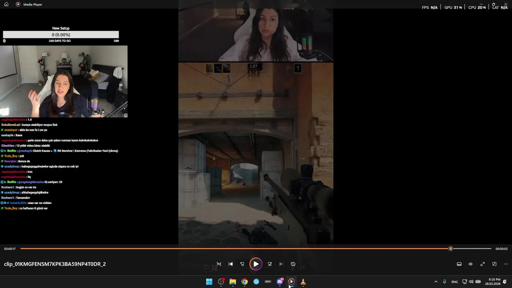Click the Media Player app icon in title bar
This screenshot has height=288, width=512.
click(18, 4)
